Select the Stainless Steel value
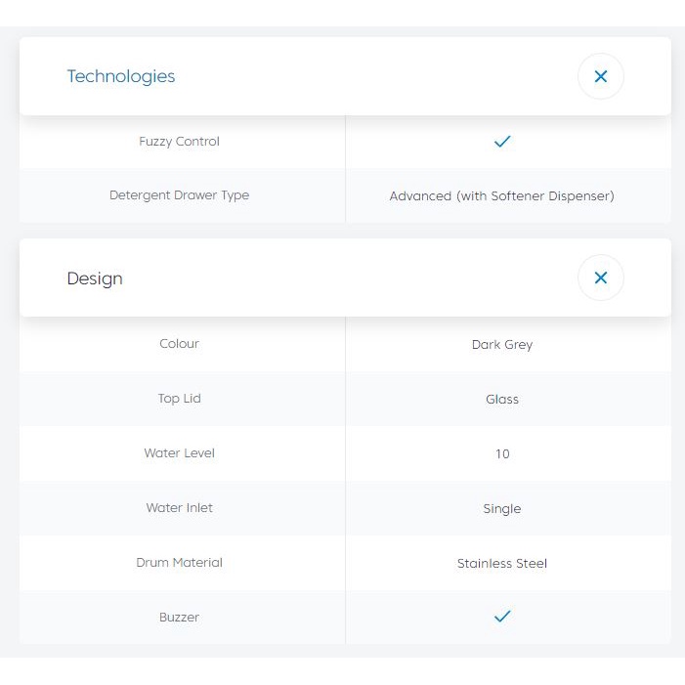 coord(501,564)
